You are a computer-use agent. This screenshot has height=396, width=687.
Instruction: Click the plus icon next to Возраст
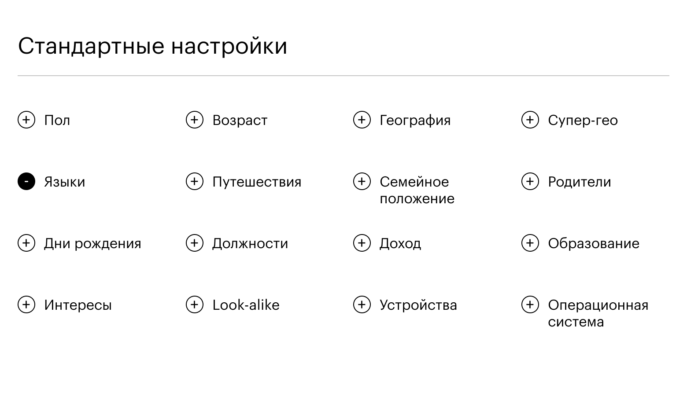[194, 120]
